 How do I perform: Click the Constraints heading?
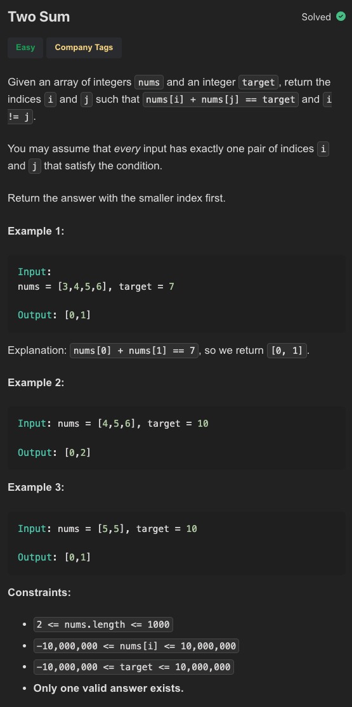point(39,592)
